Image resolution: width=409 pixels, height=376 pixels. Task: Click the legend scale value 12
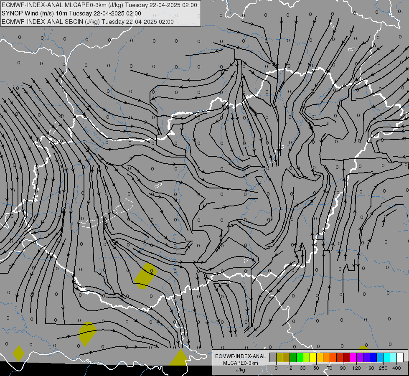pyautogui.click(x=290, y=368)
